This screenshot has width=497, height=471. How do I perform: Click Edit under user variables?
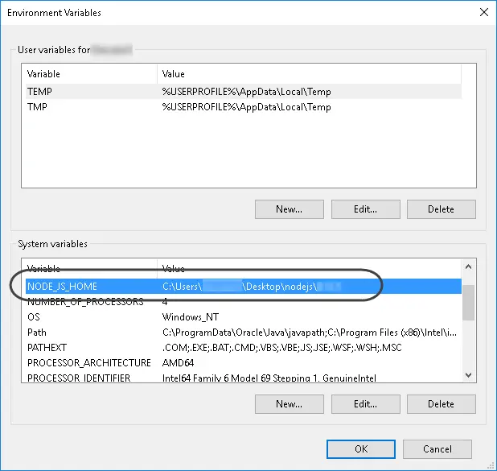pyautogui.click(x=365, y=209)
